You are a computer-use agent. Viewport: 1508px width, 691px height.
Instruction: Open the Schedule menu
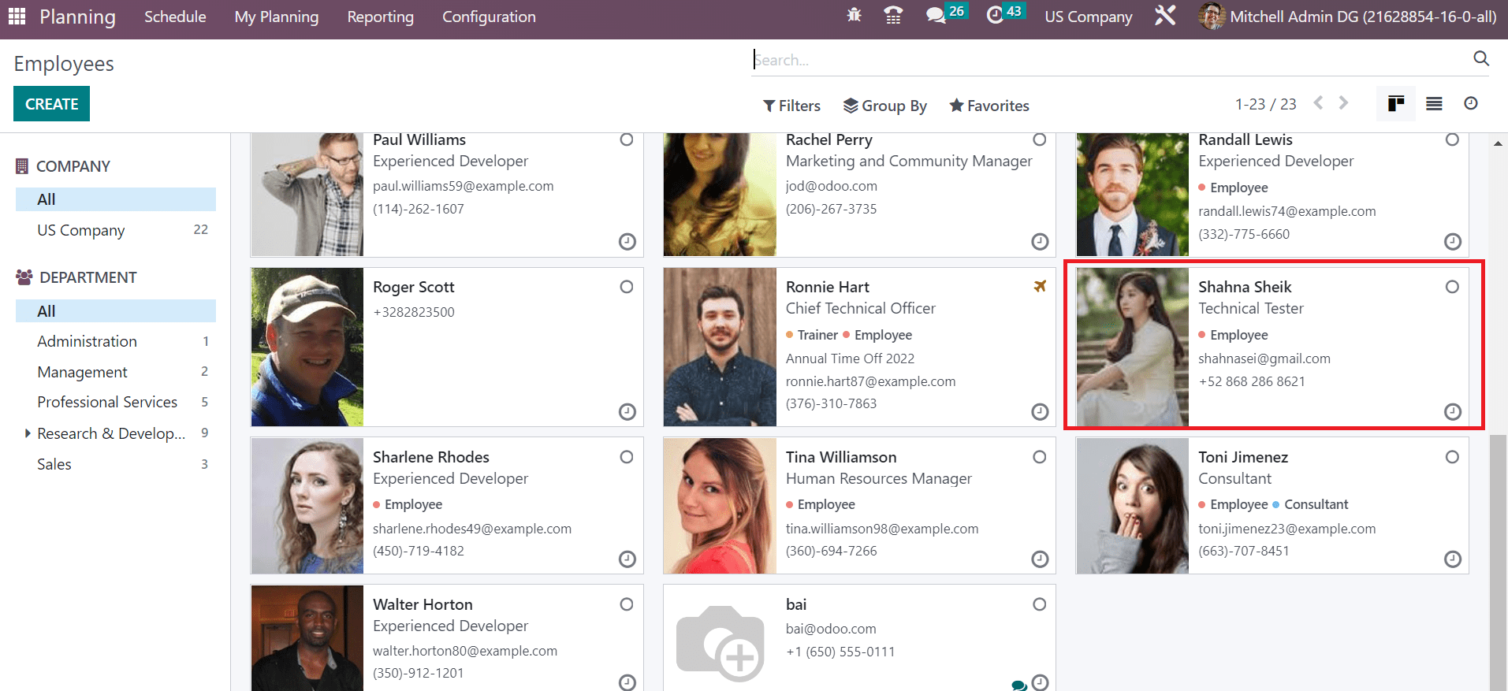tap(175, 17)
